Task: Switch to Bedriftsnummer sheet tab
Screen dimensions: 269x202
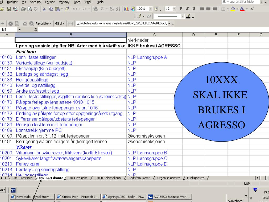Action: coord(139,178)
